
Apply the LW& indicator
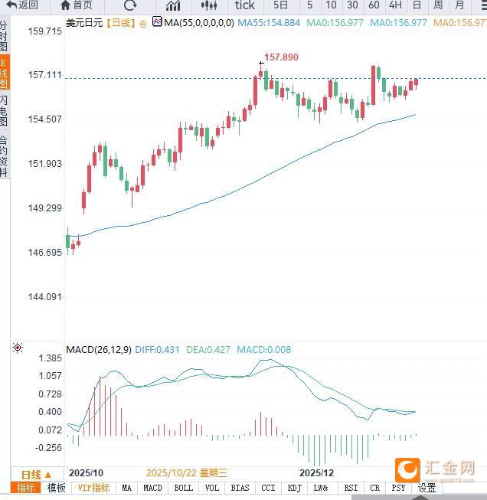[321, 489]
